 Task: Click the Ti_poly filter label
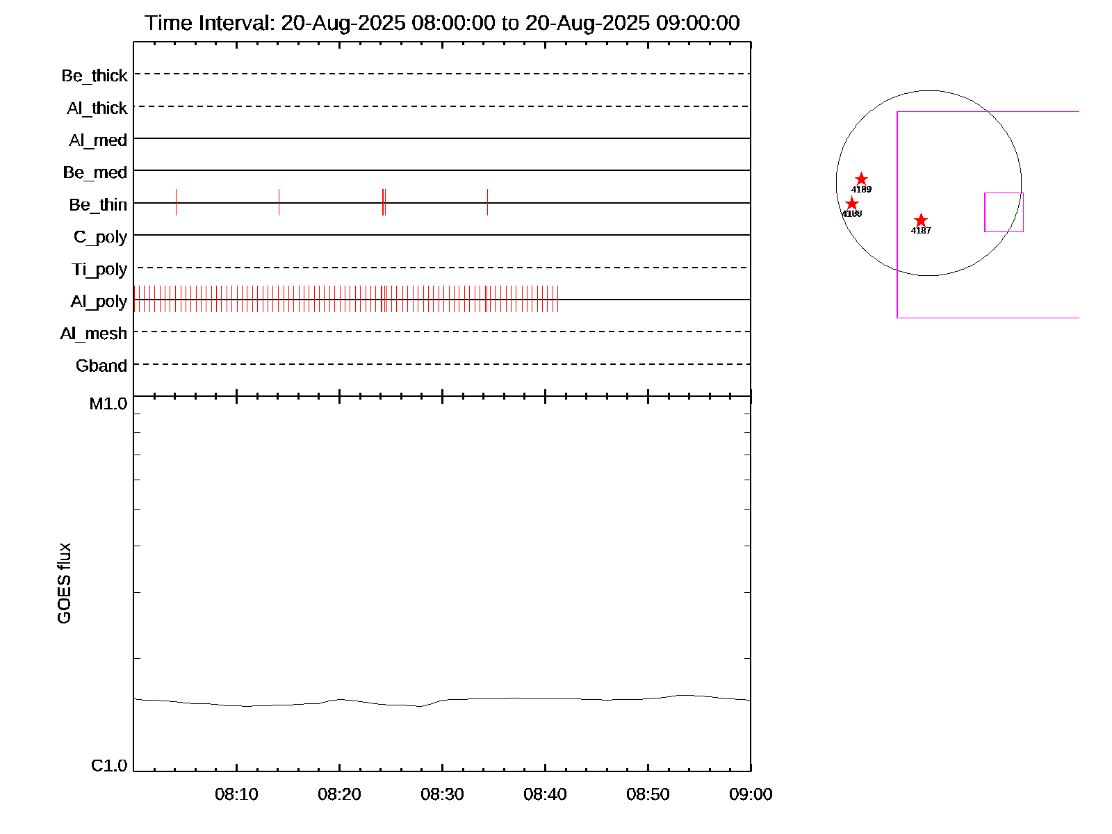point(99,270)
